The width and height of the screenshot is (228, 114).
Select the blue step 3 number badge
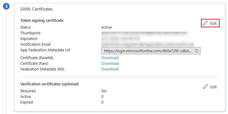(x=6, y=6)
